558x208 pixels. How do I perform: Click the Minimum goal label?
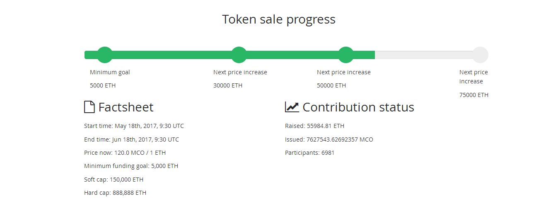[x=110, y=72]
